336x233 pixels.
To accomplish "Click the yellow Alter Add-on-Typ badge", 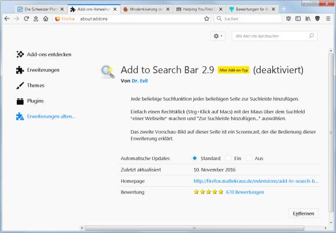I will 233,70.
